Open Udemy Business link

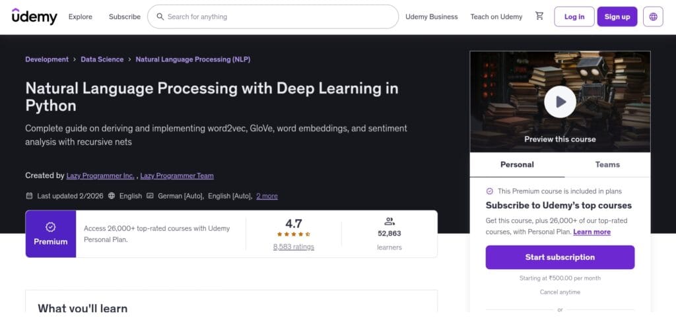[x=432, y=16]
